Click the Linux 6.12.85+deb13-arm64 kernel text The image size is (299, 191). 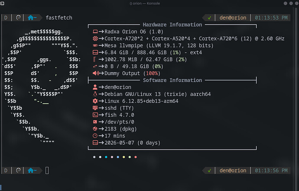[x=141, y=101]
